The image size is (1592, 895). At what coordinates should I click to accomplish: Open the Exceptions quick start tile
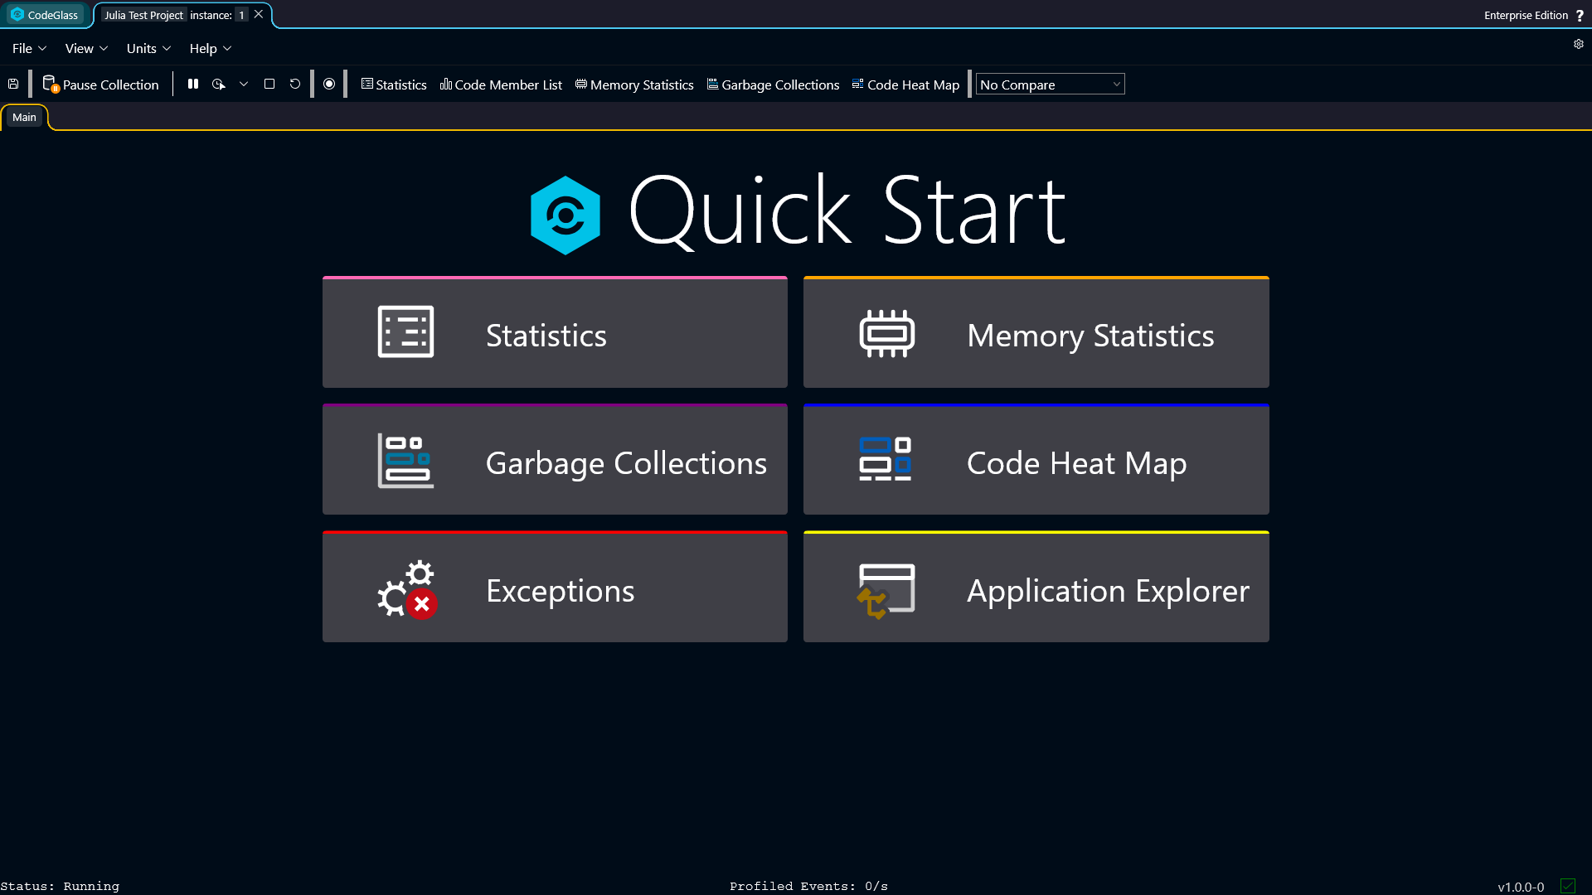pyautogui.click(x=555, y=587)
